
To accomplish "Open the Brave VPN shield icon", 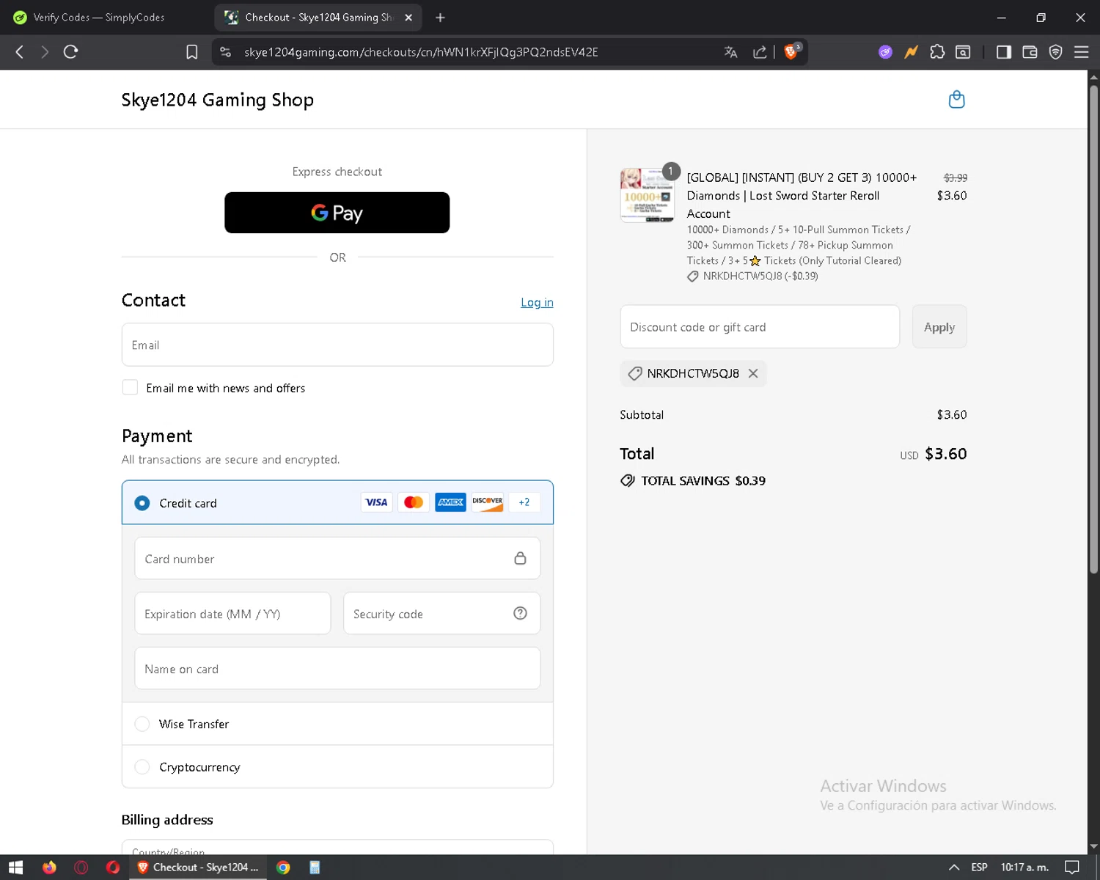I will 1055,52.
